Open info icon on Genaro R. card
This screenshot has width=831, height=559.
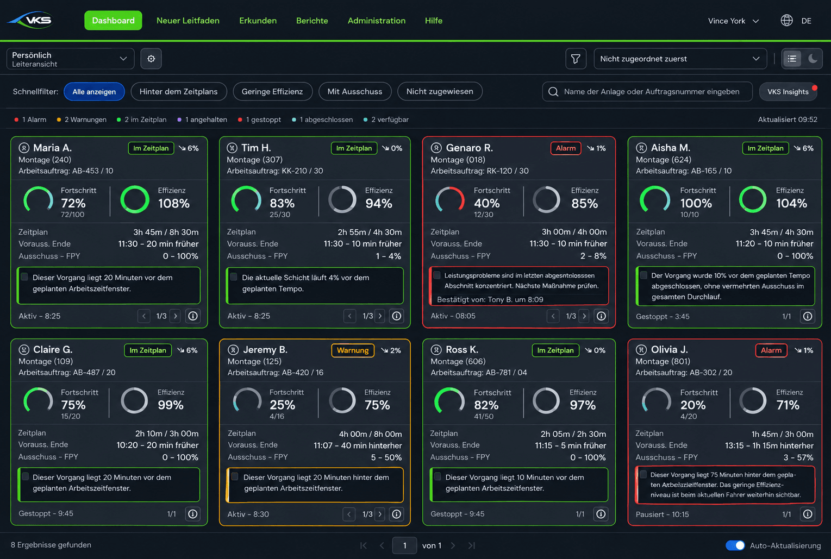tap(601, 316)
